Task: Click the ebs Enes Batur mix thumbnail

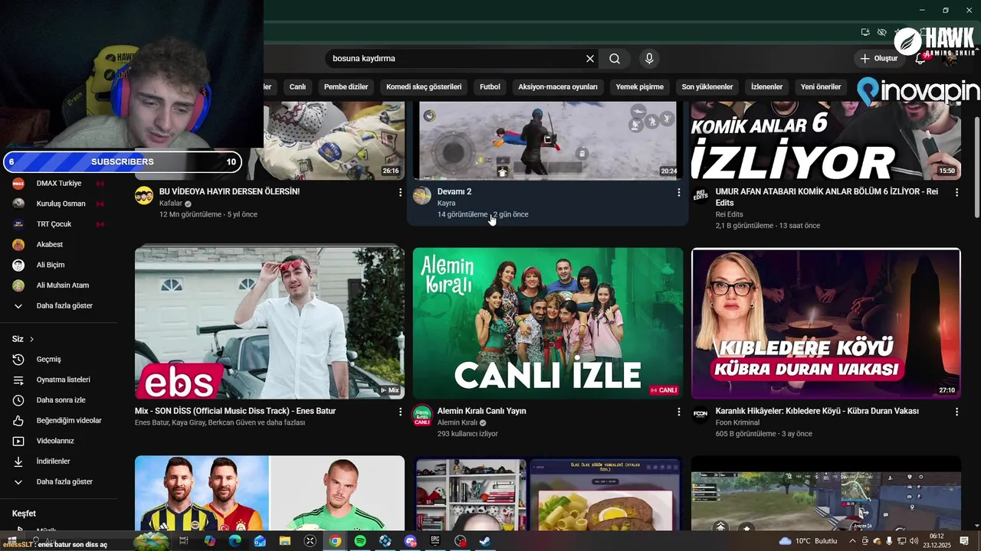Action: [270, 323]
